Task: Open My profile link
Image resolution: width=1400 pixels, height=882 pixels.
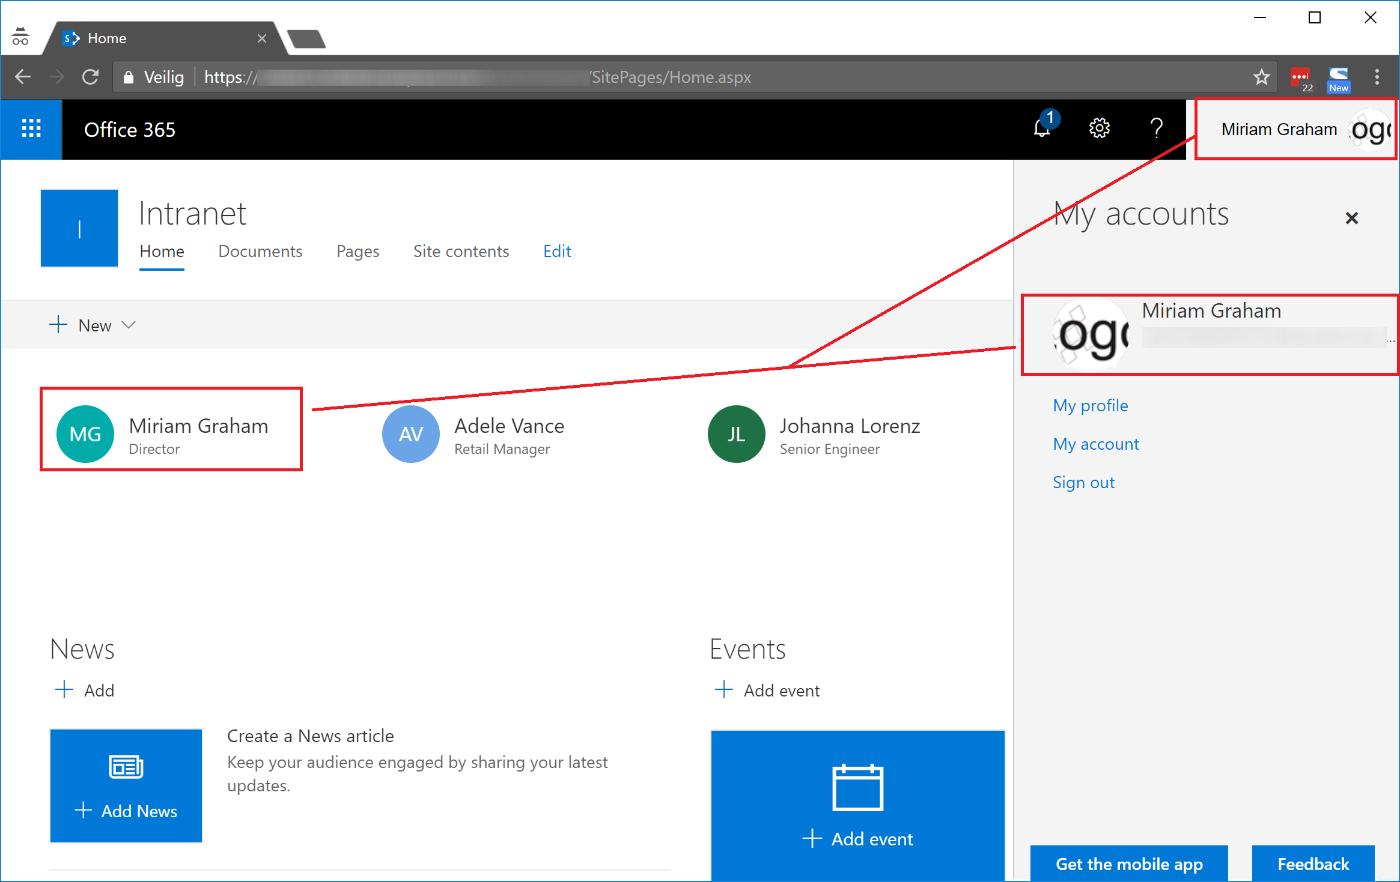Action: click(x=1090, y=405)
